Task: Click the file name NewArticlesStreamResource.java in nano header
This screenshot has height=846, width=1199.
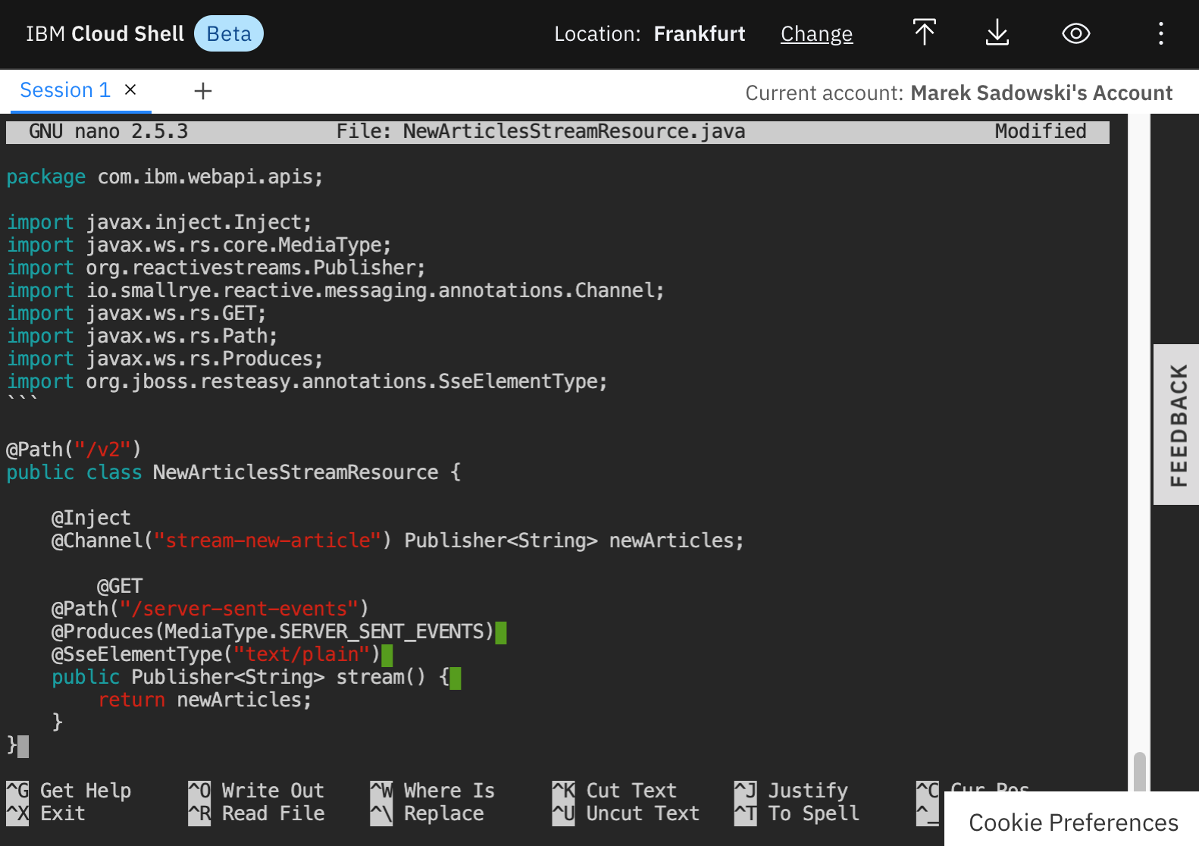Action: [574, 131]
